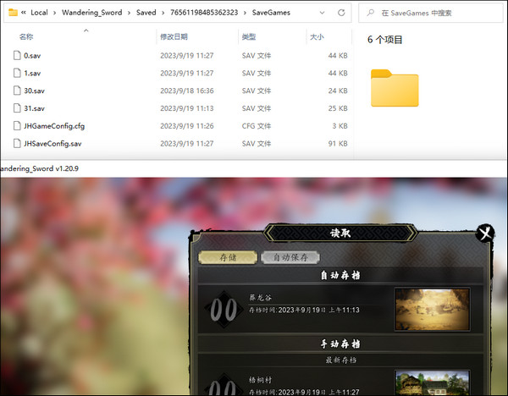Screen dimensions: 508x396
Task: Click the search magnifier icon
Action: click(370, 13)
